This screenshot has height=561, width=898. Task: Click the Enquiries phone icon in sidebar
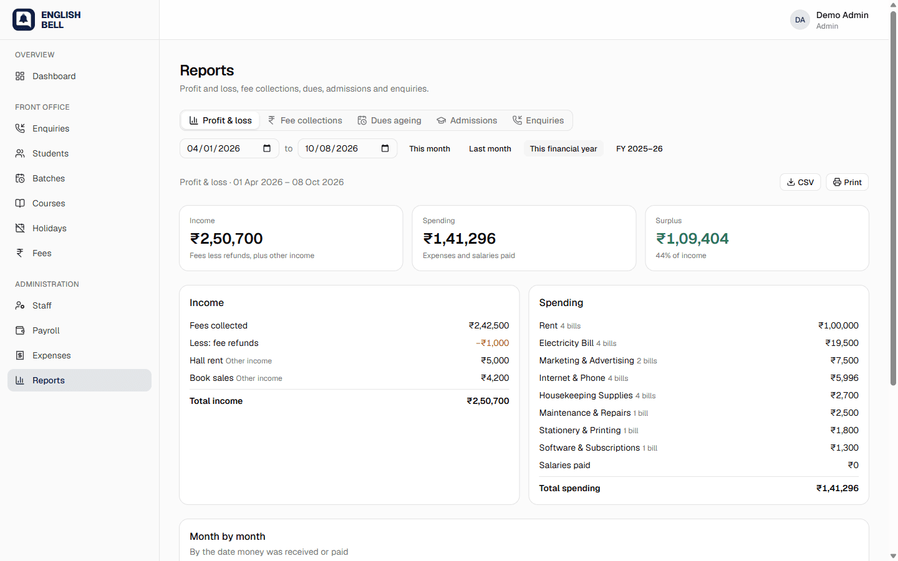tap(20, 128)
